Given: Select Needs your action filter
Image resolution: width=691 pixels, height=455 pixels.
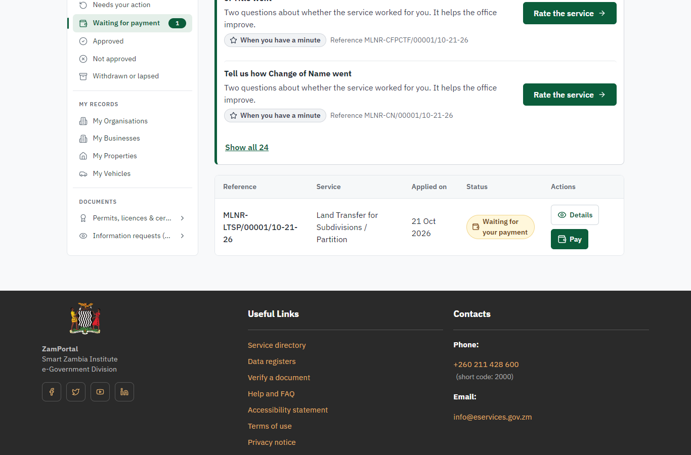Looking at the screenshot, I should pos(133,5).
